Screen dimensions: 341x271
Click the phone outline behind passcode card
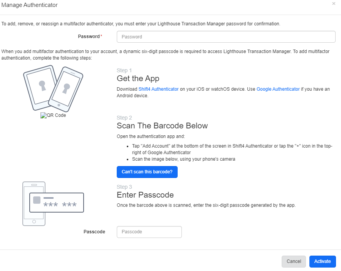34,219
